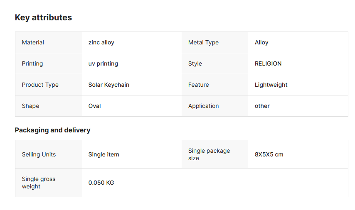Click the Key attributes heading
Viewport: 355px width, 210px height.
click(x=43, y=17)
